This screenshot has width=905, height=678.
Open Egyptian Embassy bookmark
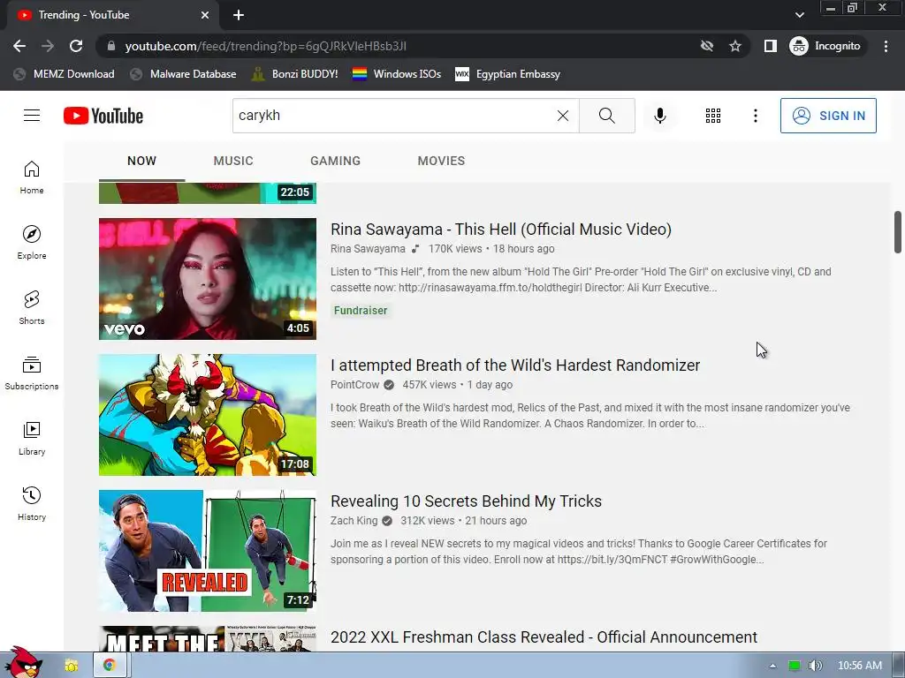click(x=508, y=74)
